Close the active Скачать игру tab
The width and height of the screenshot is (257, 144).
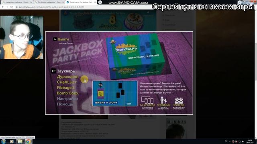95,2
